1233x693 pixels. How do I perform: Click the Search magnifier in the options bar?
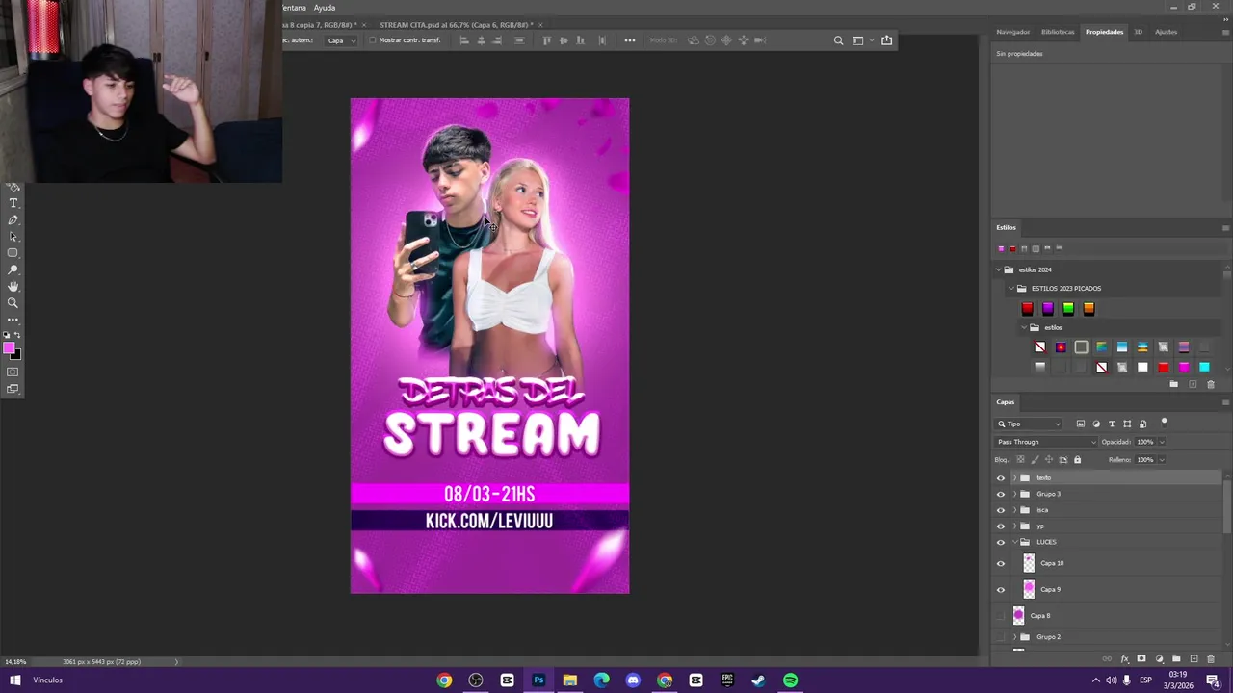click(x=838, y=40)
